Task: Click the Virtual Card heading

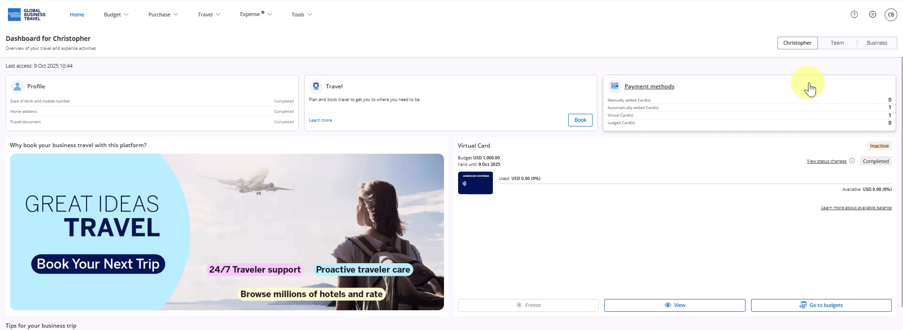Action: pyautogui.click(x=474, y=146)
